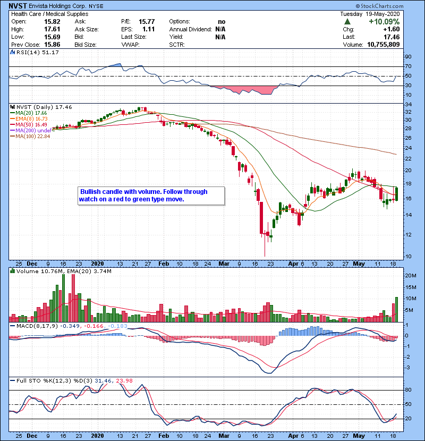This screenshot has width=425, height=441.
Task: Click the Volume value 10,755,809
Action: click(x=384, y=45)
